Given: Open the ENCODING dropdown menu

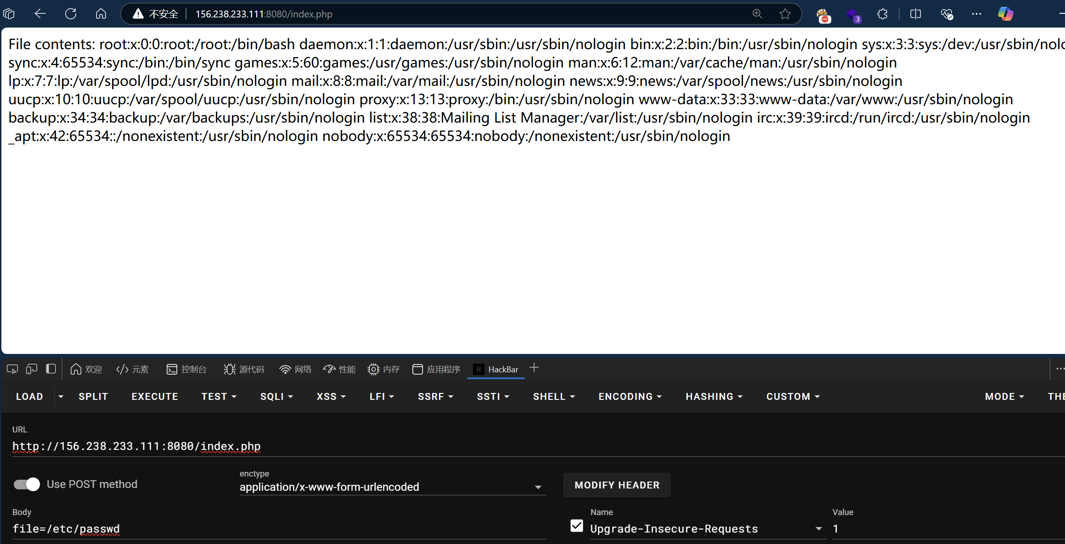Looking at the screenshot, I should click(x=630, y=397).
